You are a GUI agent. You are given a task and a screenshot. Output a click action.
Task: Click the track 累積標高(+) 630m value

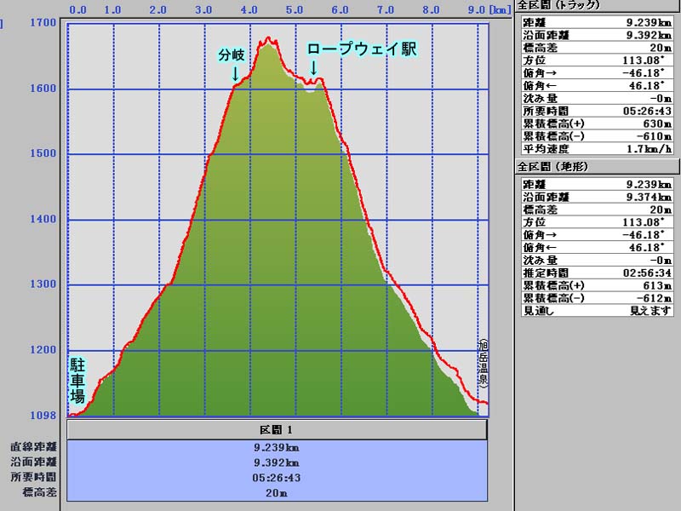[645, 123]
